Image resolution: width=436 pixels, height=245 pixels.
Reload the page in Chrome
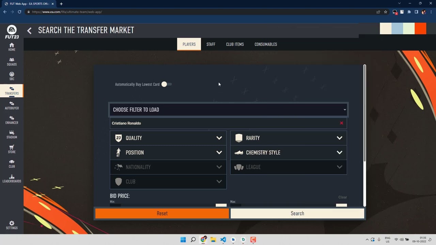tap(19, 12)
